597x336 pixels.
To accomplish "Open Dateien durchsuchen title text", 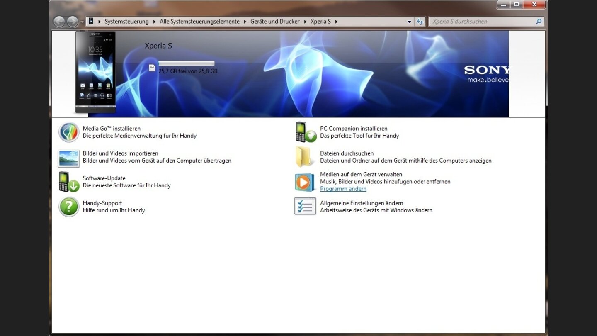I will (x=347, y=153).
